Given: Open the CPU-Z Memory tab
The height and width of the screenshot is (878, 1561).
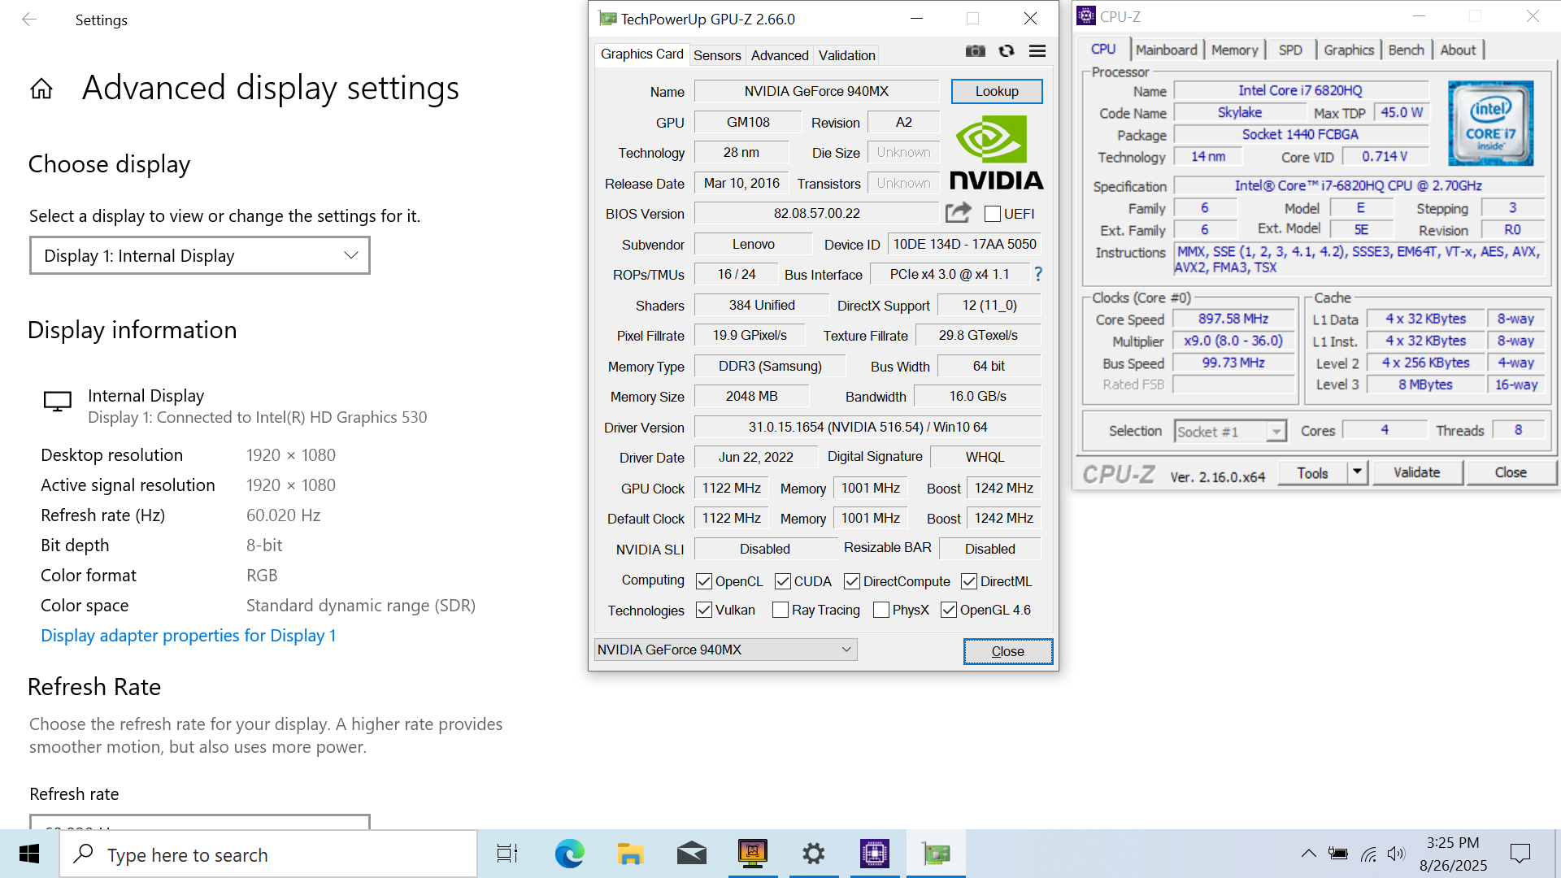Looking at the screenshot, I should click(x=1234, y=50).
